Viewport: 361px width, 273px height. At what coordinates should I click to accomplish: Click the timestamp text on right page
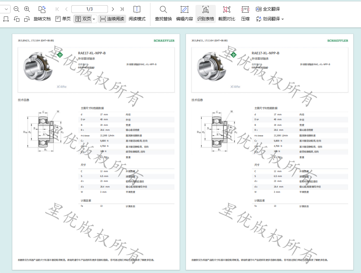(209, 40)
